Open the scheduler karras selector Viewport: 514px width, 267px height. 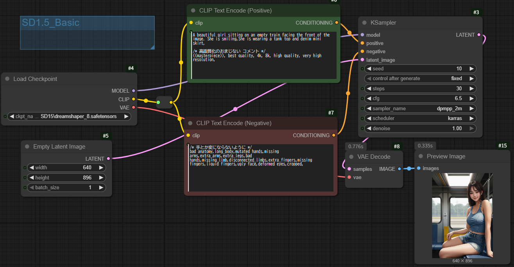[420, 118]
